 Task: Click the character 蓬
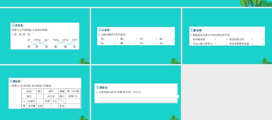tap(56, 47)
